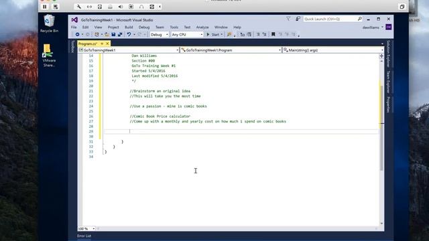Open the Start button dropdown arrow
This screenshot has height=241, width=429.
point(222,35)
